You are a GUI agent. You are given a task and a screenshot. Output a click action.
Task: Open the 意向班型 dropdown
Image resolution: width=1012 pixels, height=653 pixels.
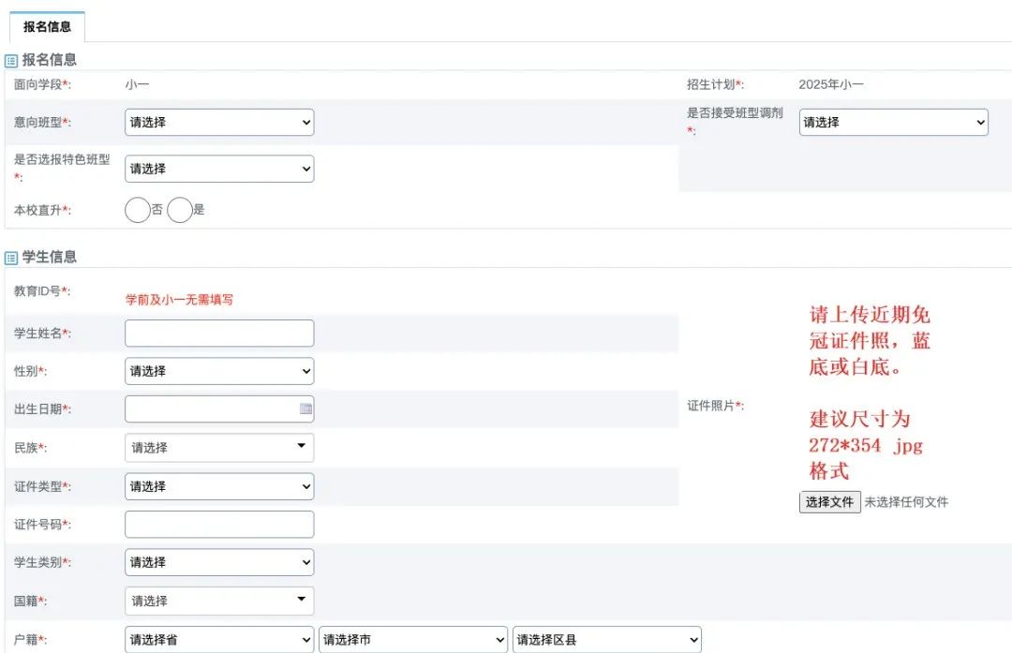[x=219, y=123]
